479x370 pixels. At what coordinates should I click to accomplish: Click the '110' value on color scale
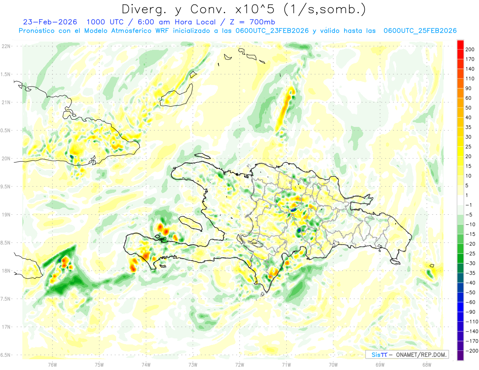point(470,79)
